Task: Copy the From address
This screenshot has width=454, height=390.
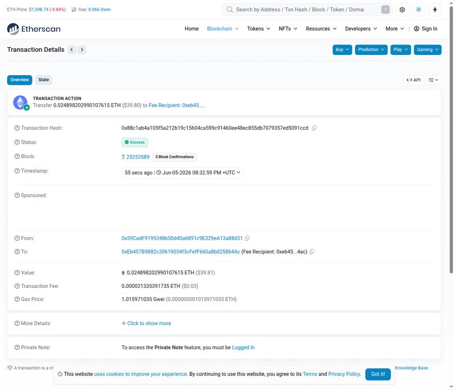Action: [247, 238]
